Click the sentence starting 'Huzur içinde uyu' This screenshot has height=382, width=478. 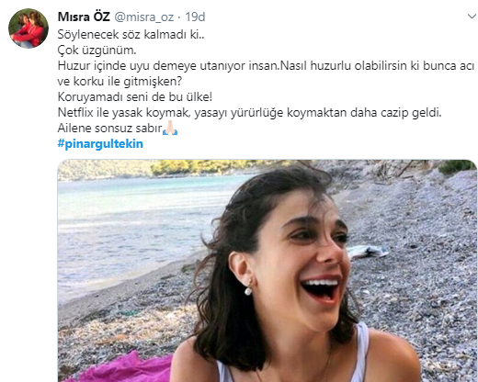[x=266, y=66]
